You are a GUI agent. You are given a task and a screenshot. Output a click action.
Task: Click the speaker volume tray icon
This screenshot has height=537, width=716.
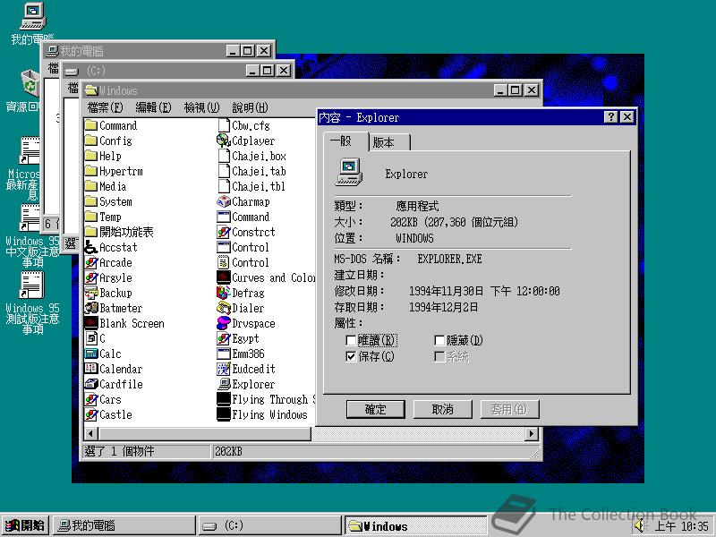point(640,525)
